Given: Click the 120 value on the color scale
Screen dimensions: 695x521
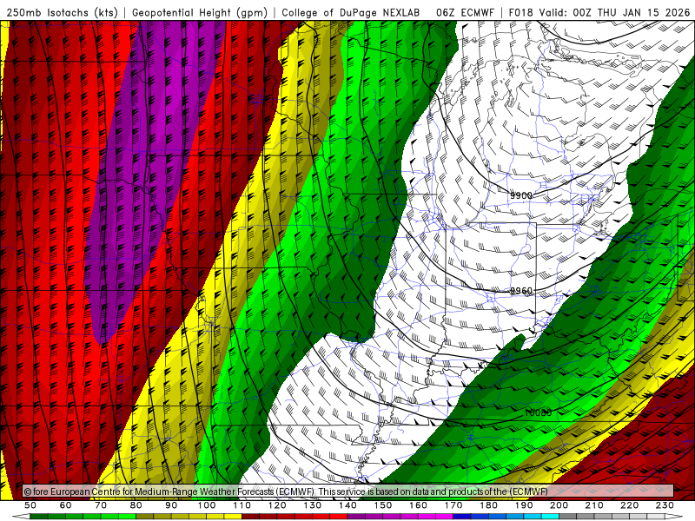Looking at the screenshot, I should pyautogui.click(x=277, y=505).
